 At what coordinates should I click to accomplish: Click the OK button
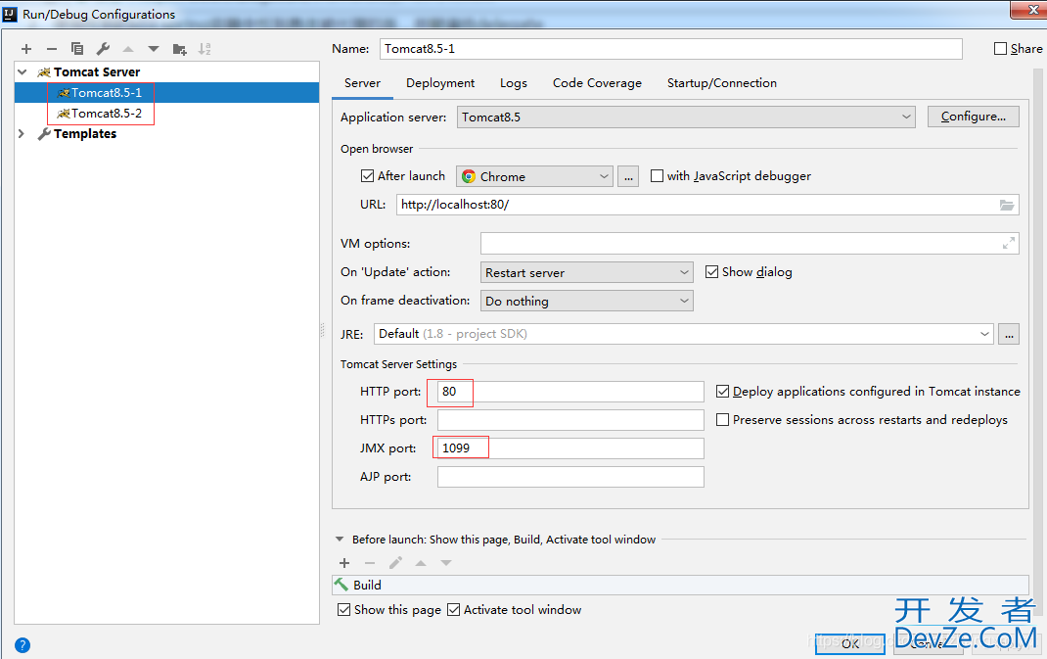coord(850,643)
